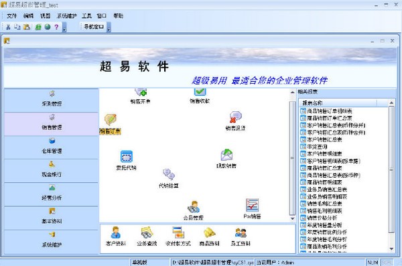402x266 pixels.
Task: Open the 销售退货 sales return icon
Action: tap(235, 121)
